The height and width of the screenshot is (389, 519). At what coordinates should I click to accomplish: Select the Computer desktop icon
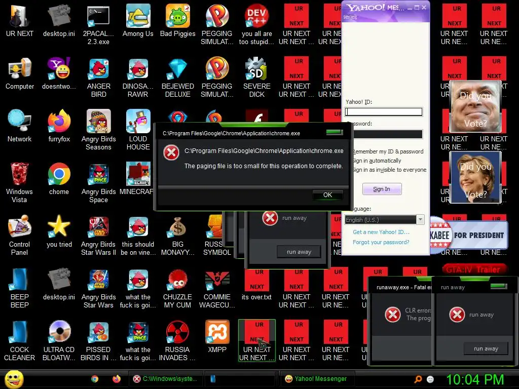(20, 73)
